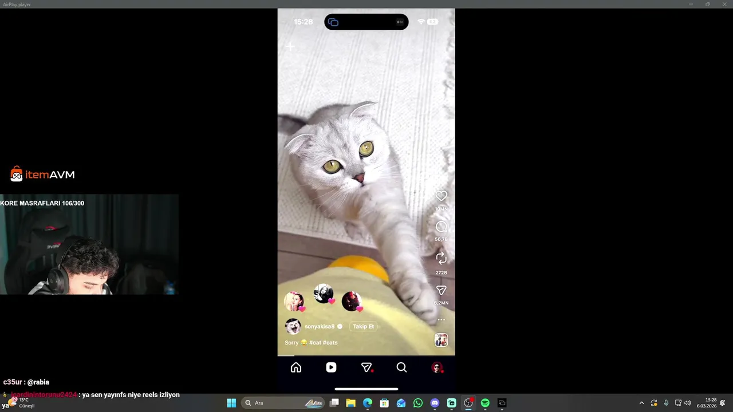The width and height of the screenshot is (733, 412).
Task: Tap the #cat hashtag
Action: [x=315, y=342]
